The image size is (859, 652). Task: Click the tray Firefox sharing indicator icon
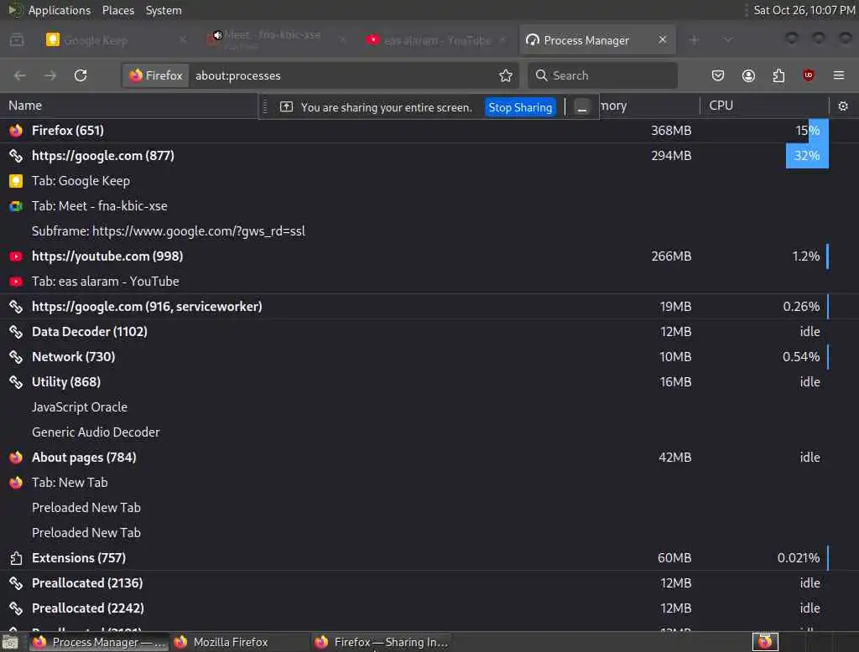point(765,642)
